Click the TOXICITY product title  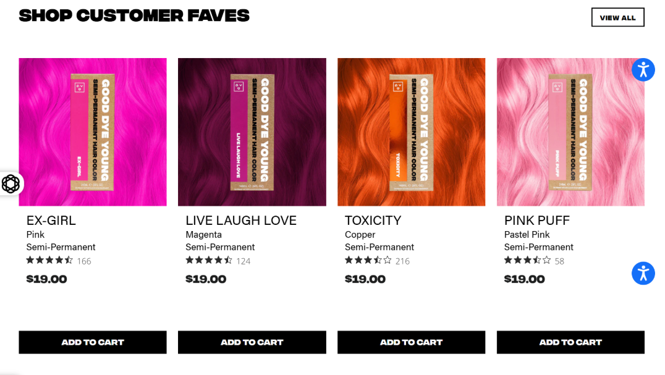[x=373, y=221]
